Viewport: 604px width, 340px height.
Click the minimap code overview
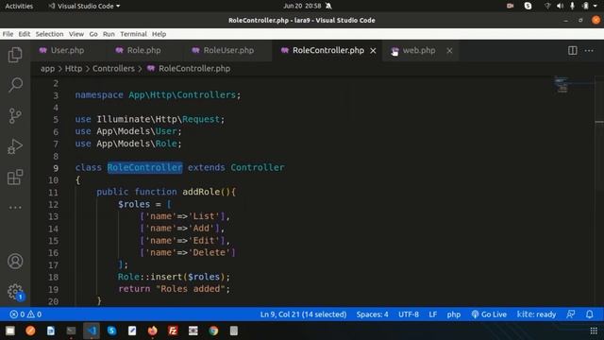(561, 85)
